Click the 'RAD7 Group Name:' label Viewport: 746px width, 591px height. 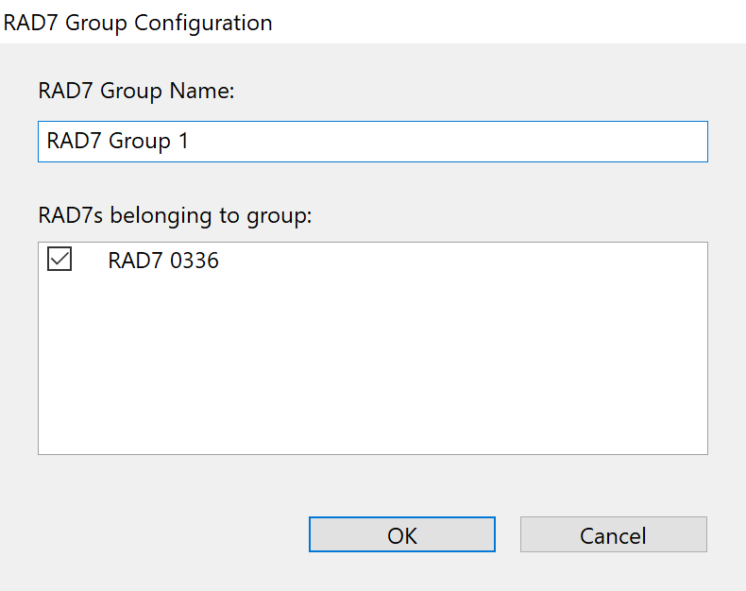[136, 91]
